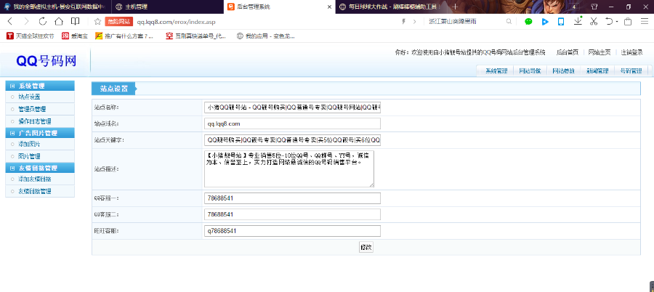Open the 网站参数 top menu
The height and width of the screenshot is (292, 654).
(x=563, y=71)
